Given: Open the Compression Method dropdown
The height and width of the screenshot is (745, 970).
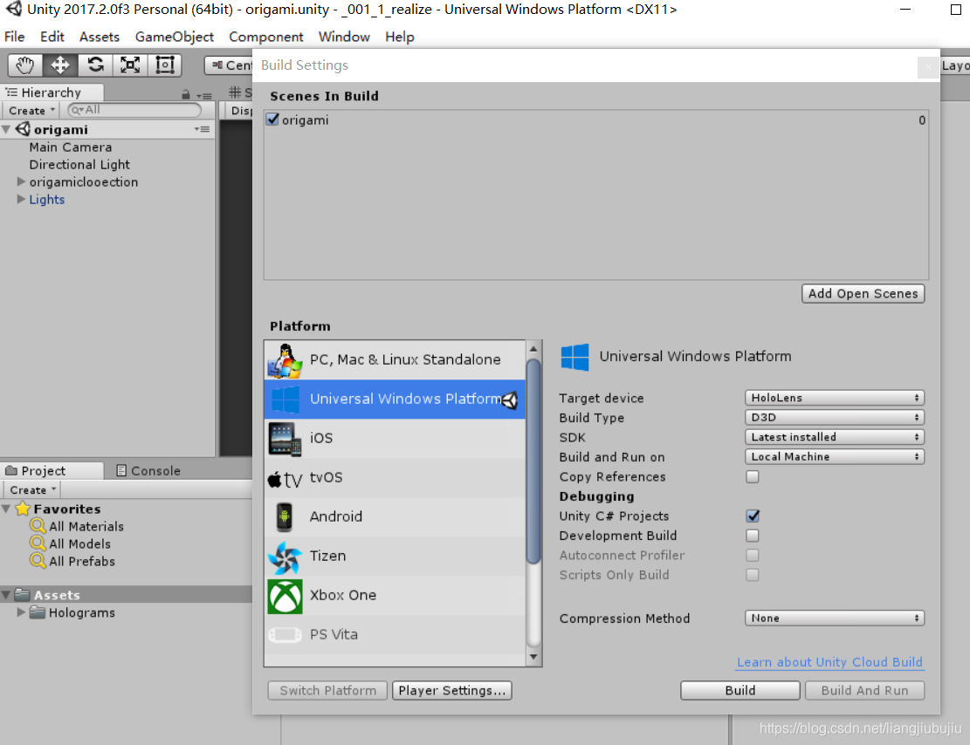Looking at the screenshot, I should point(835,619).
